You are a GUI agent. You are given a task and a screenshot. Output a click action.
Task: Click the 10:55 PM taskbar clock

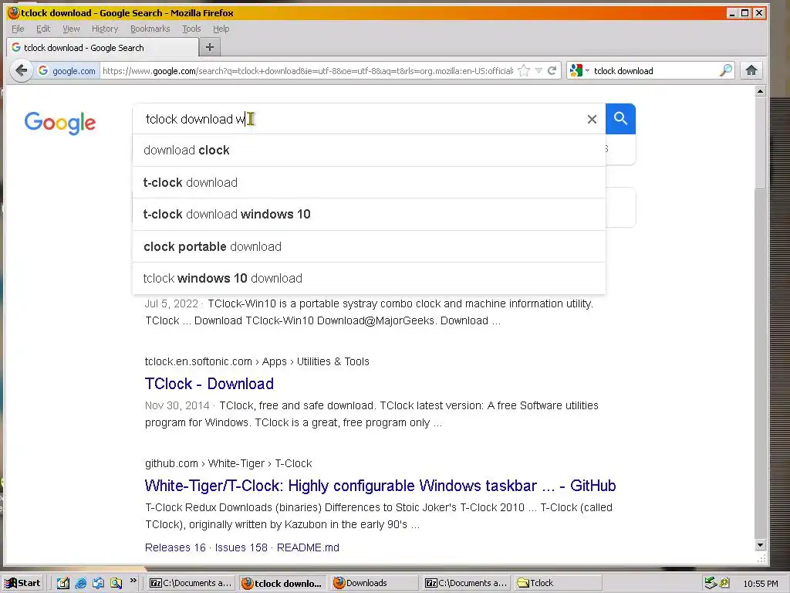[x=760, y=584]
